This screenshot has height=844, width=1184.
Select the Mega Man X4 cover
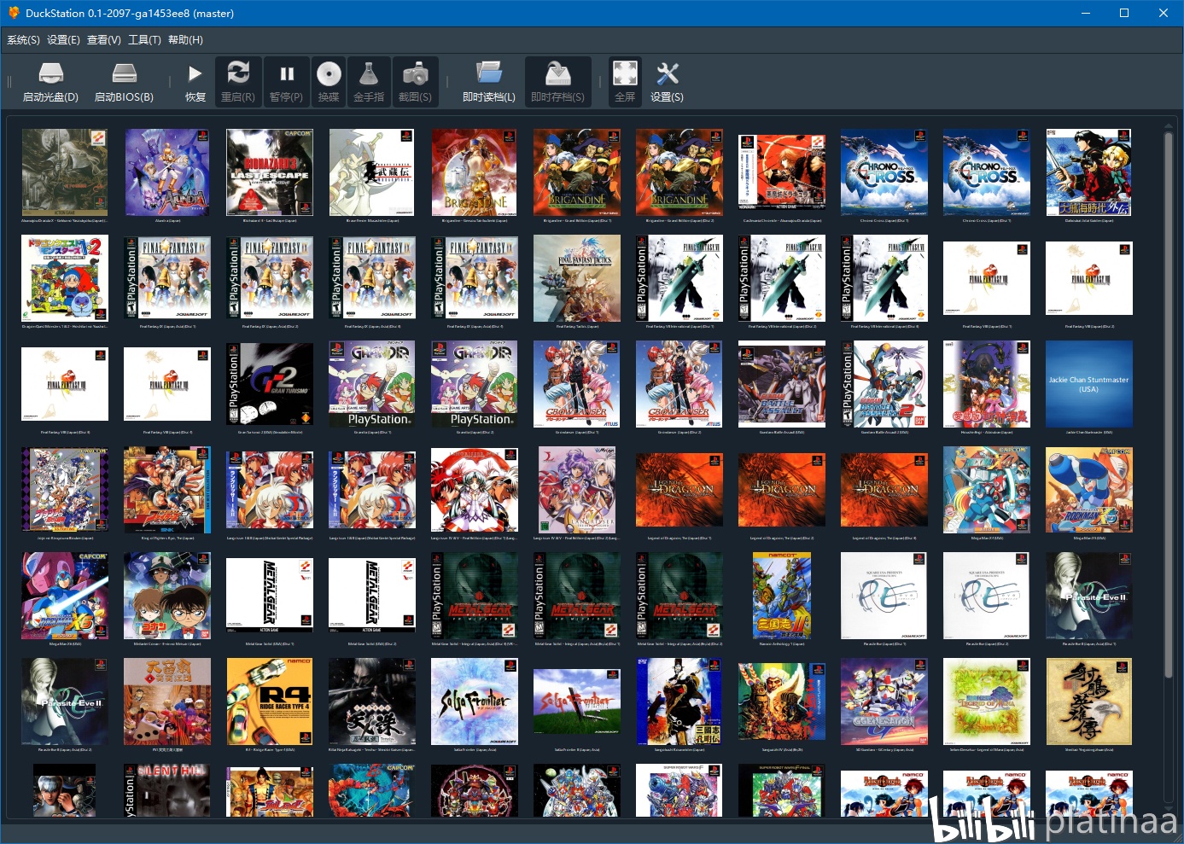[x=987, y=490]
